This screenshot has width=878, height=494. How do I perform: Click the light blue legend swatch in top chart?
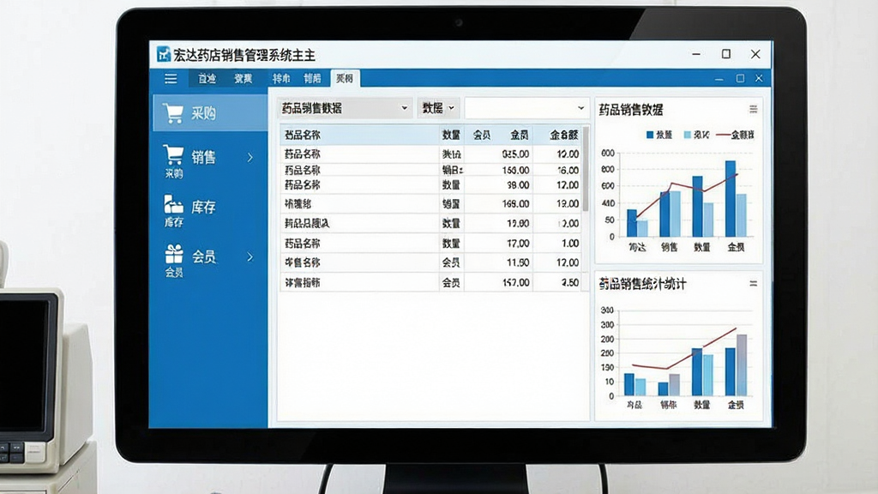click(687, 135)
